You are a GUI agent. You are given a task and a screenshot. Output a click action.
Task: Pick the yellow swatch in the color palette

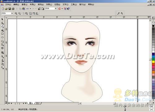[153, 62]
